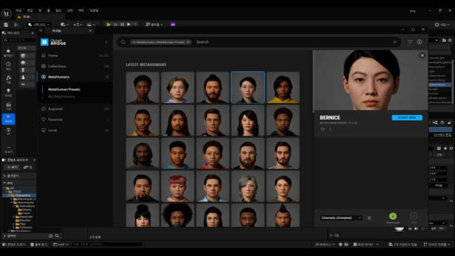Click the Unreal Engine save icon
The width and height of the screenshot is (455, 256).
click(5, 24)
